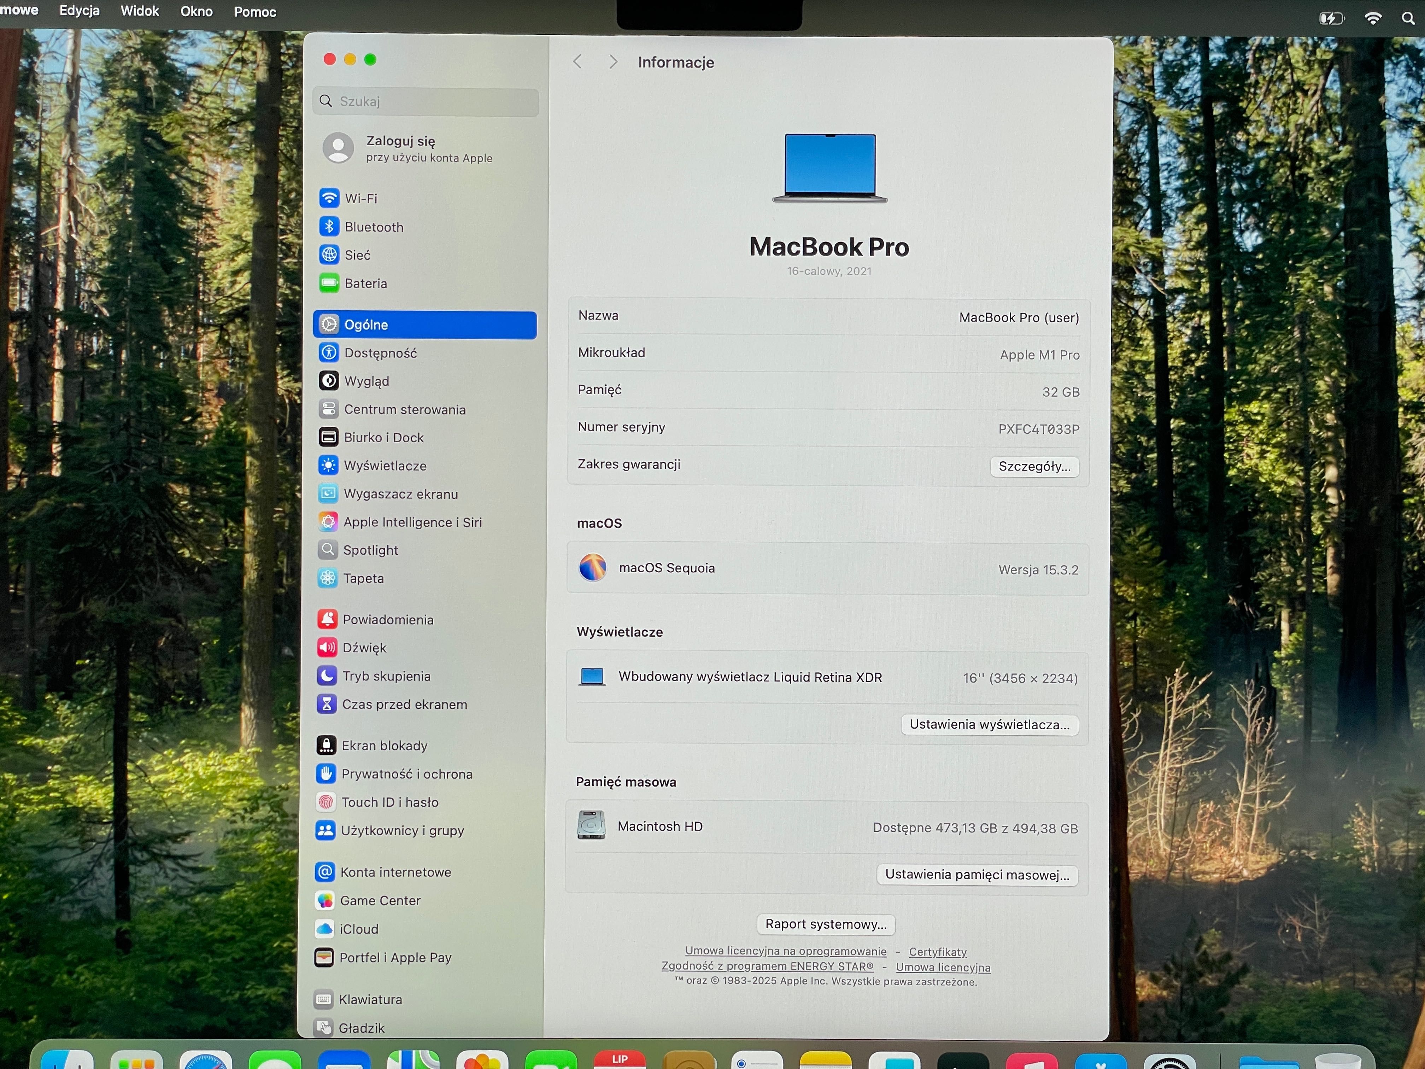Image resolution: width=1425 pixels, height=1069 pixels.
Task: Click the MacBook Pro laptop image
Action: pyautogui.click(x=830, y=168)
